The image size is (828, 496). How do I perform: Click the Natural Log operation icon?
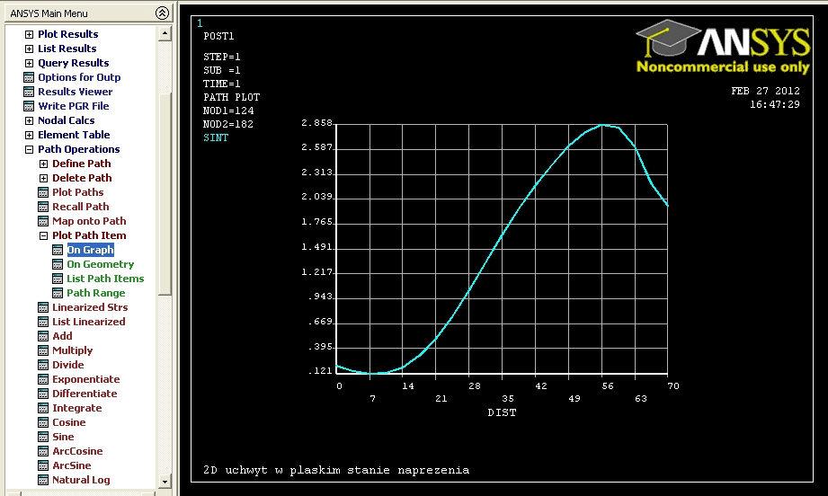pyautogui.click(x=43, y=480)
